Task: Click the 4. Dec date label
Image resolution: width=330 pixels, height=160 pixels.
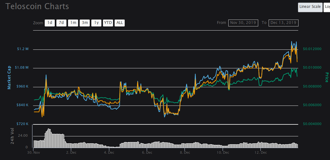Action: coord(109,152)
